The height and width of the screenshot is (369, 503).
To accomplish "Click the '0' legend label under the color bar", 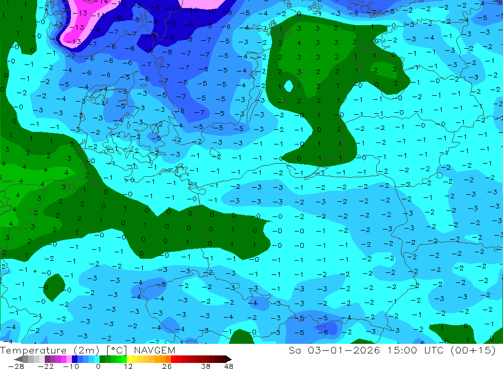I will tap(98, 366).
